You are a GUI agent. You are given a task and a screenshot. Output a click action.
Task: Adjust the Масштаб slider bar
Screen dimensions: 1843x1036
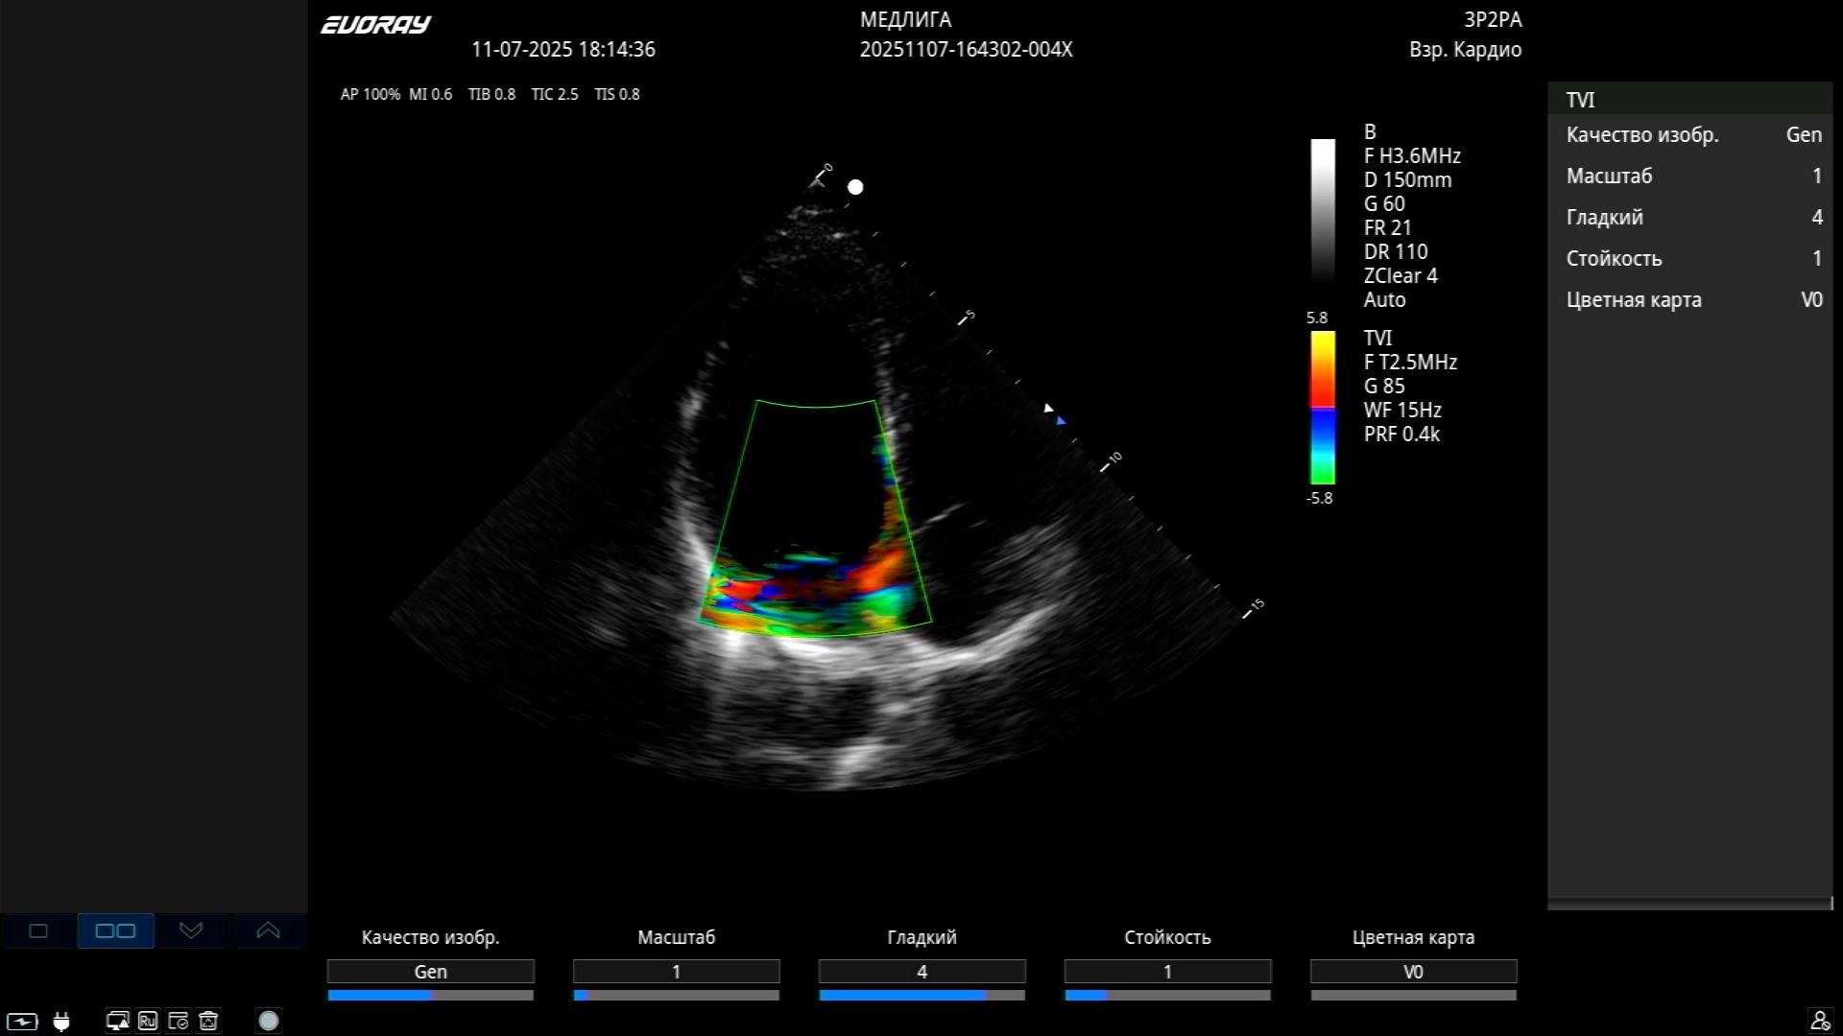coord(676,996)
